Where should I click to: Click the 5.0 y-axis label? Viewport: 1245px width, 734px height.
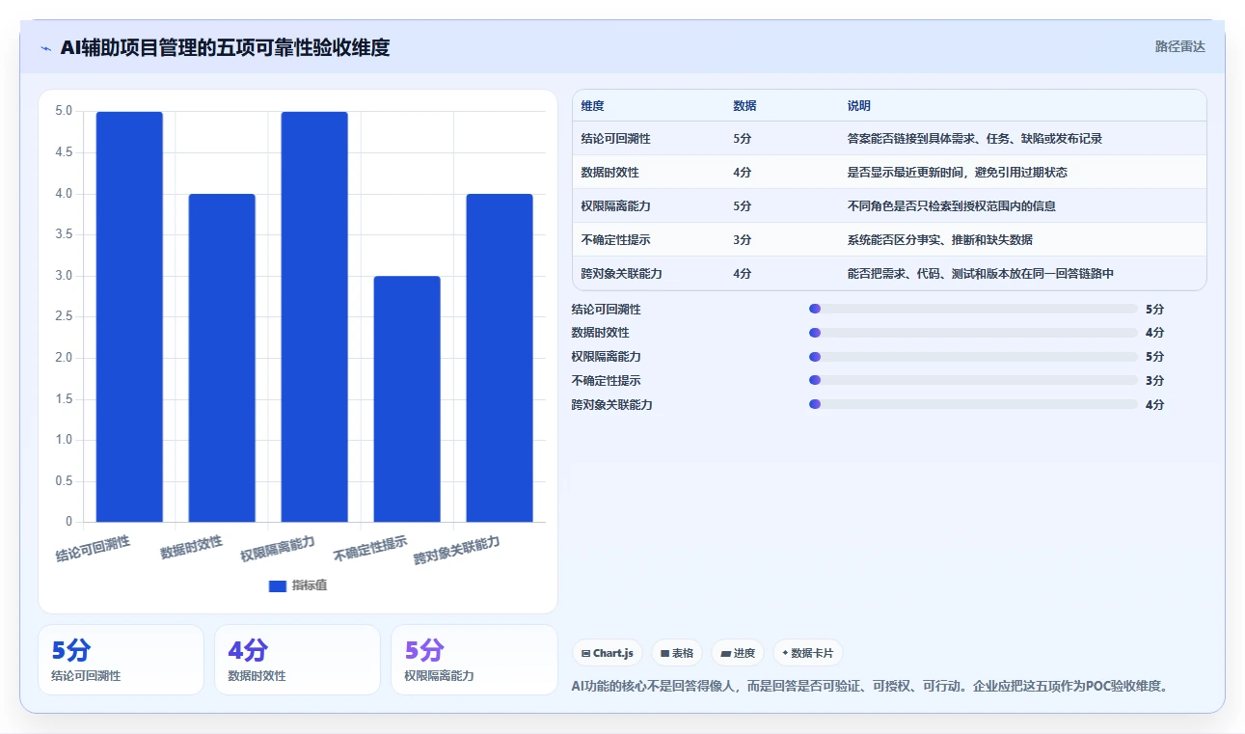pyautogui.click(x=63, y=111)
